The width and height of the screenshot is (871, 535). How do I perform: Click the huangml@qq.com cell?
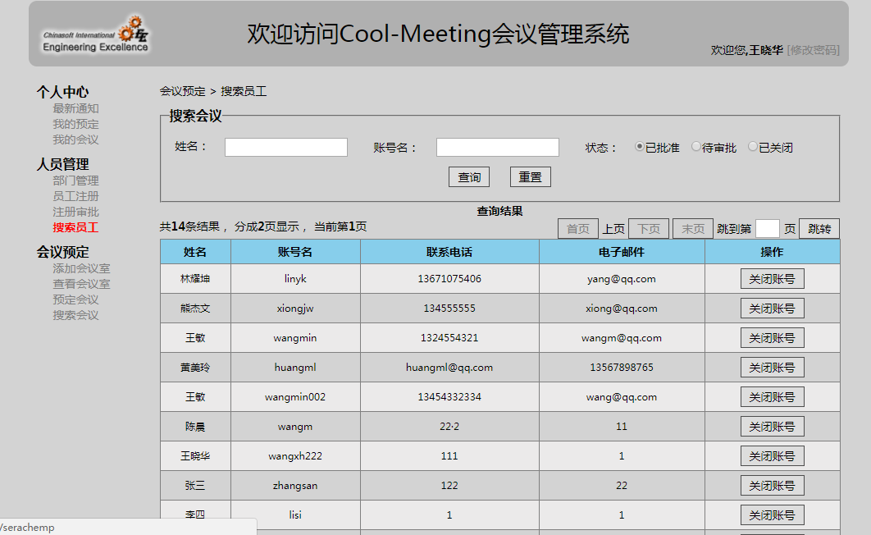(x=449, y=368)
